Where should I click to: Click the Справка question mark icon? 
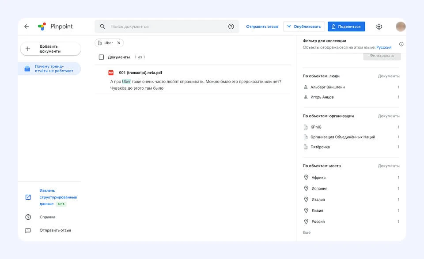tap(28, 217)
